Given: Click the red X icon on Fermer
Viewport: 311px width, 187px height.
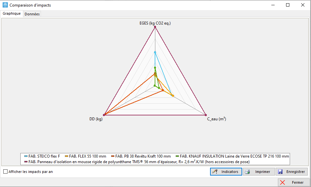Looking at the screenshot, I should pos(282,182).
